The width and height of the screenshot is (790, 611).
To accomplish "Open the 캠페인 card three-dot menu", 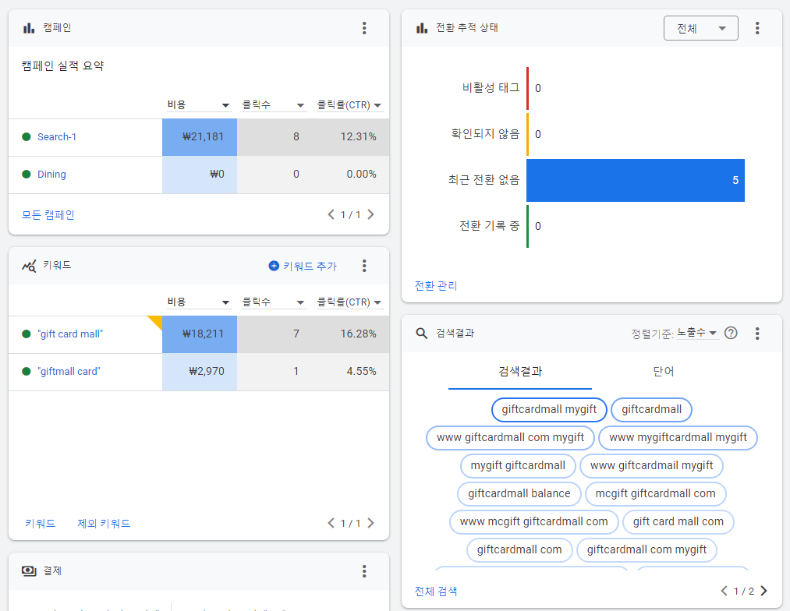I will tap(364, 27).
